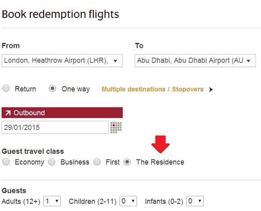Viewport: 261px width, 211px height.
Task: Click the Outbound red header bar
Action: tap(62, 113)
